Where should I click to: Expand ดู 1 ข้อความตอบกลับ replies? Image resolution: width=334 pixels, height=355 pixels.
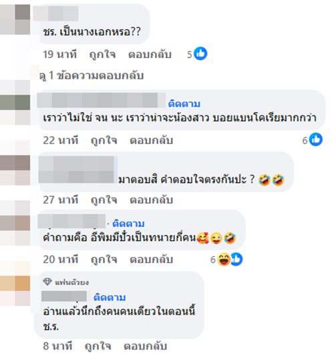pos(92,75)
